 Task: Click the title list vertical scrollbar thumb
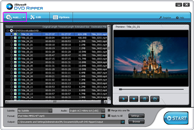109,48
